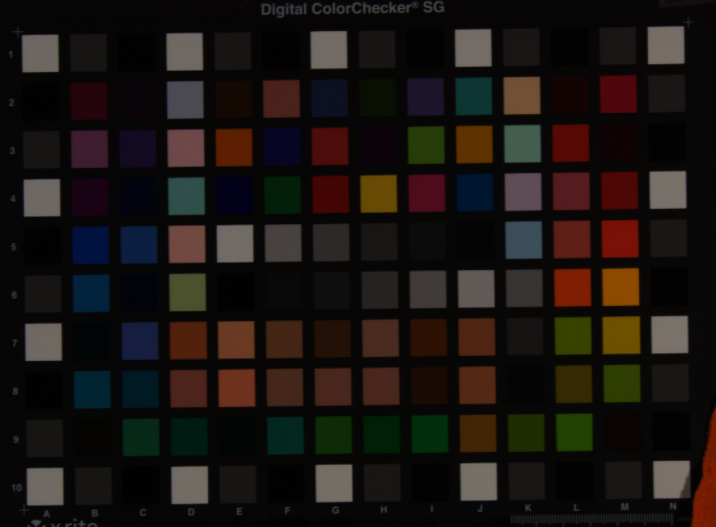Click the magenta patch at I4
The image size is (716, 527).
427,193
